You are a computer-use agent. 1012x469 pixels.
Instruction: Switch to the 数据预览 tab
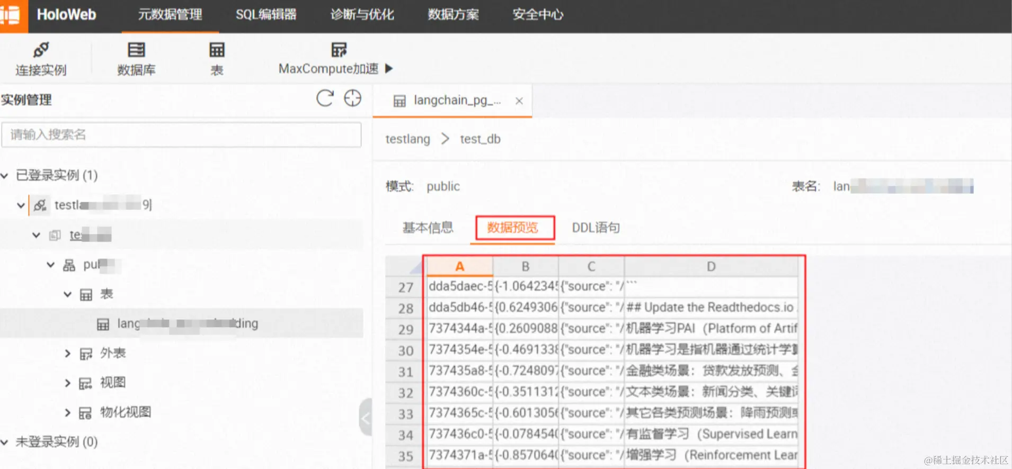(x=512, y=228)
